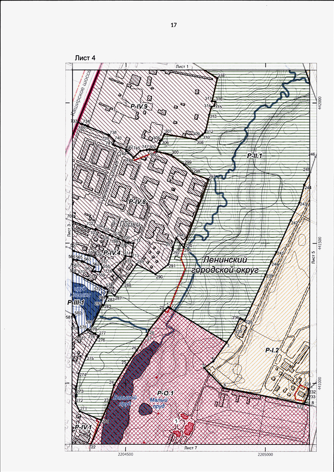Screen dimensions: 334x472
Task: Click the "Лист 7" bottom border label
Action: pos(190,447)
